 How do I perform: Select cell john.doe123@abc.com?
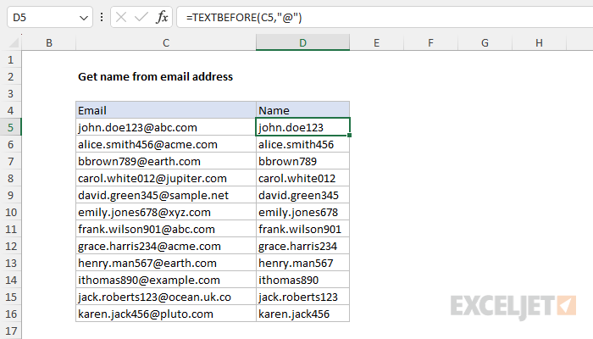tap(166, 127)
